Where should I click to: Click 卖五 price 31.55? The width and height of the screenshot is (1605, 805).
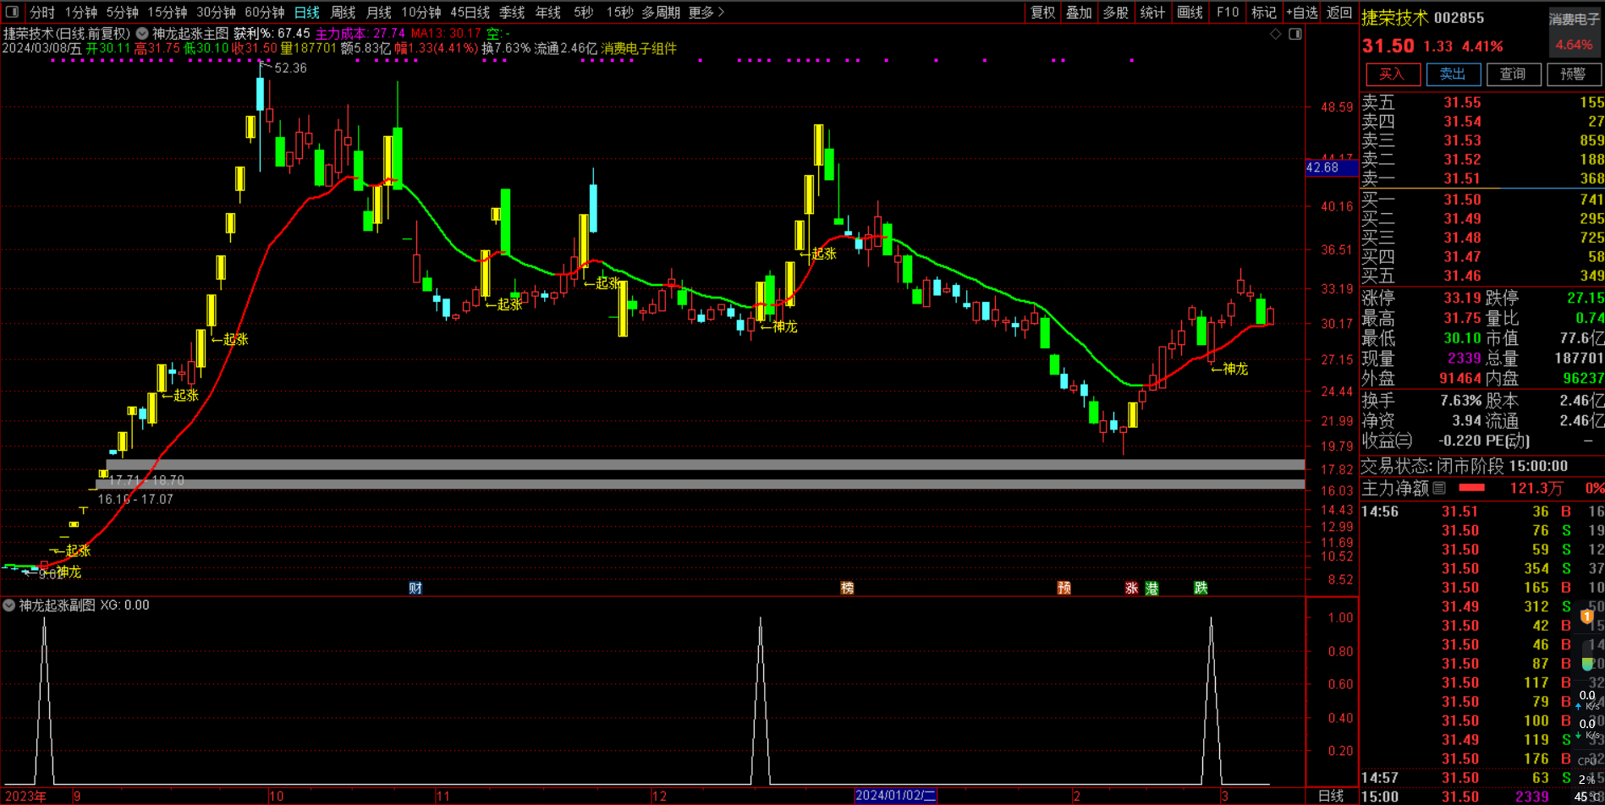point(1462,102)
